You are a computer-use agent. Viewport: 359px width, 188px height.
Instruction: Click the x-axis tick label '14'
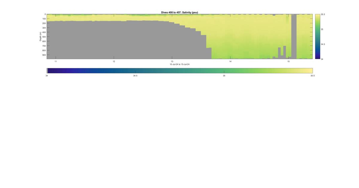click(x=230, y=61)
